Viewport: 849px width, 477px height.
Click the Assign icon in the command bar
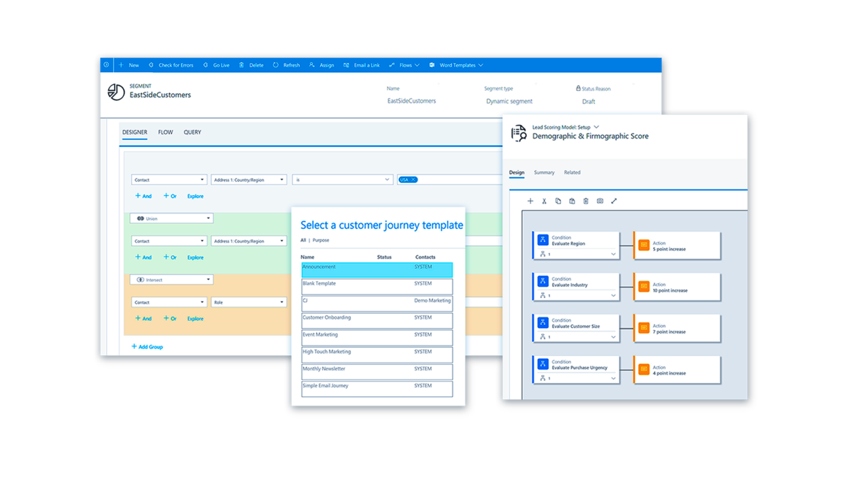pyautogui.click(x=322, y=65)
